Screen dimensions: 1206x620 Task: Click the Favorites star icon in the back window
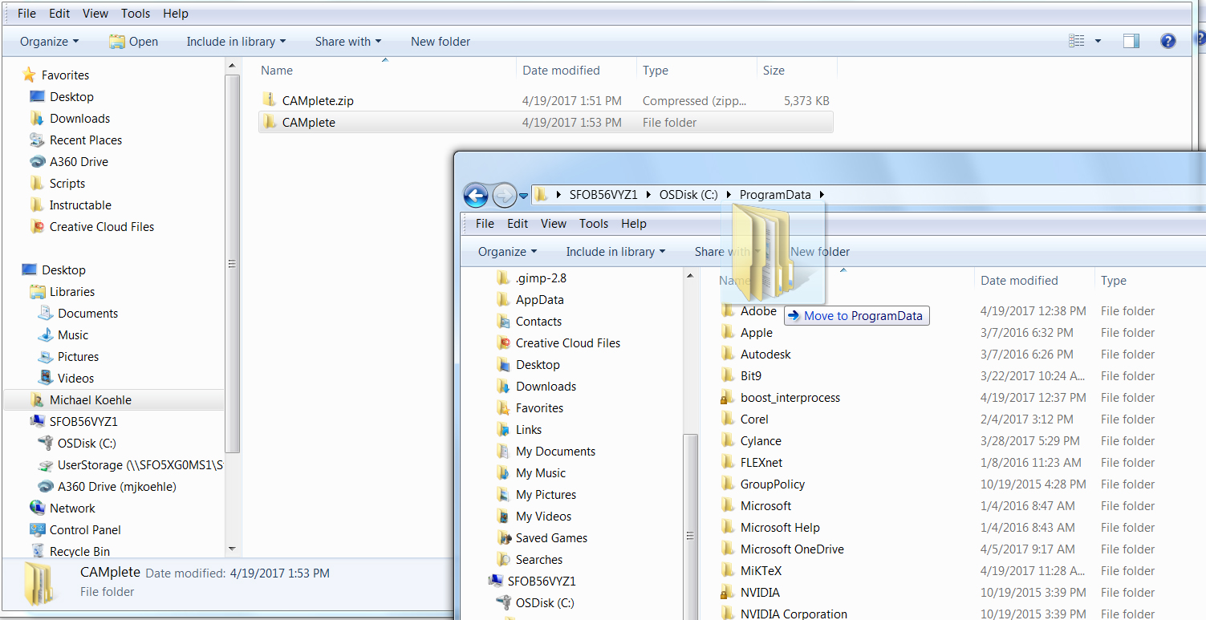(29, 75)
